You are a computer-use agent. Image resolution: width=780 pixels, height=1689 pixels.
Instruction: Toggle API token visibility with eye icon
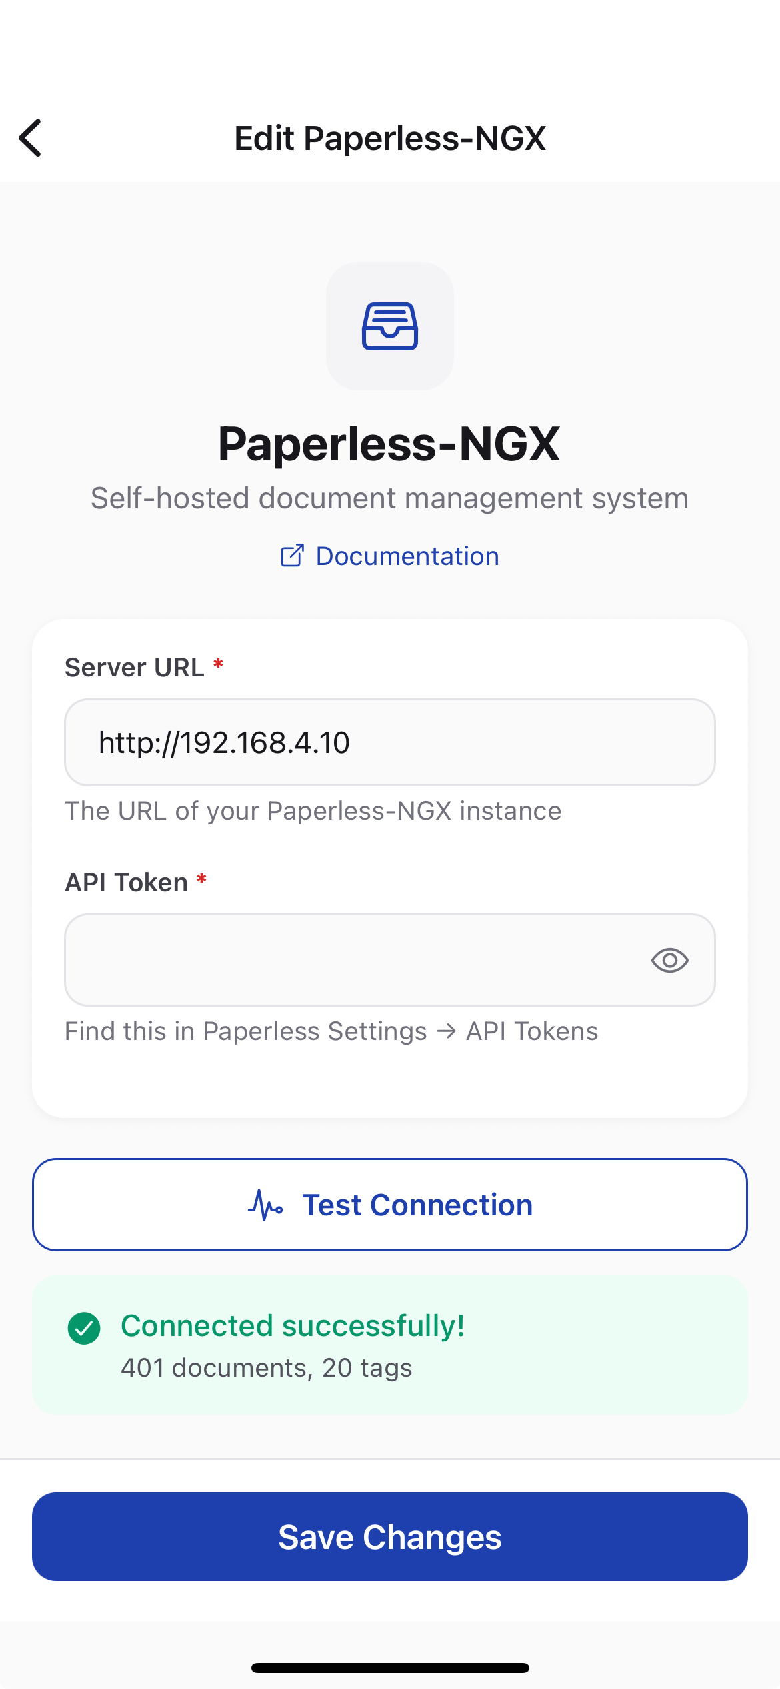coord(669,960)
